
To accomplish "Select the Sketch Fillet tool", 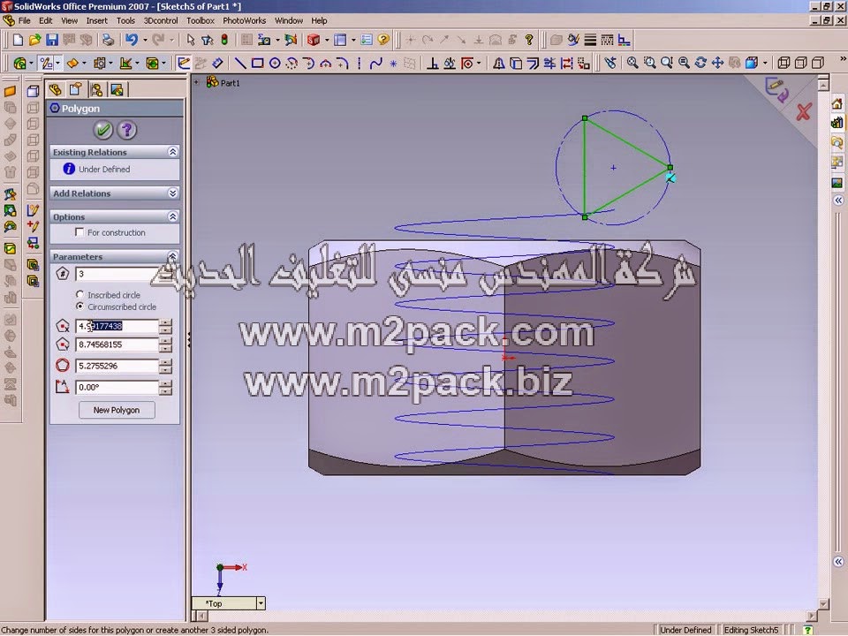I will (343, 64).
